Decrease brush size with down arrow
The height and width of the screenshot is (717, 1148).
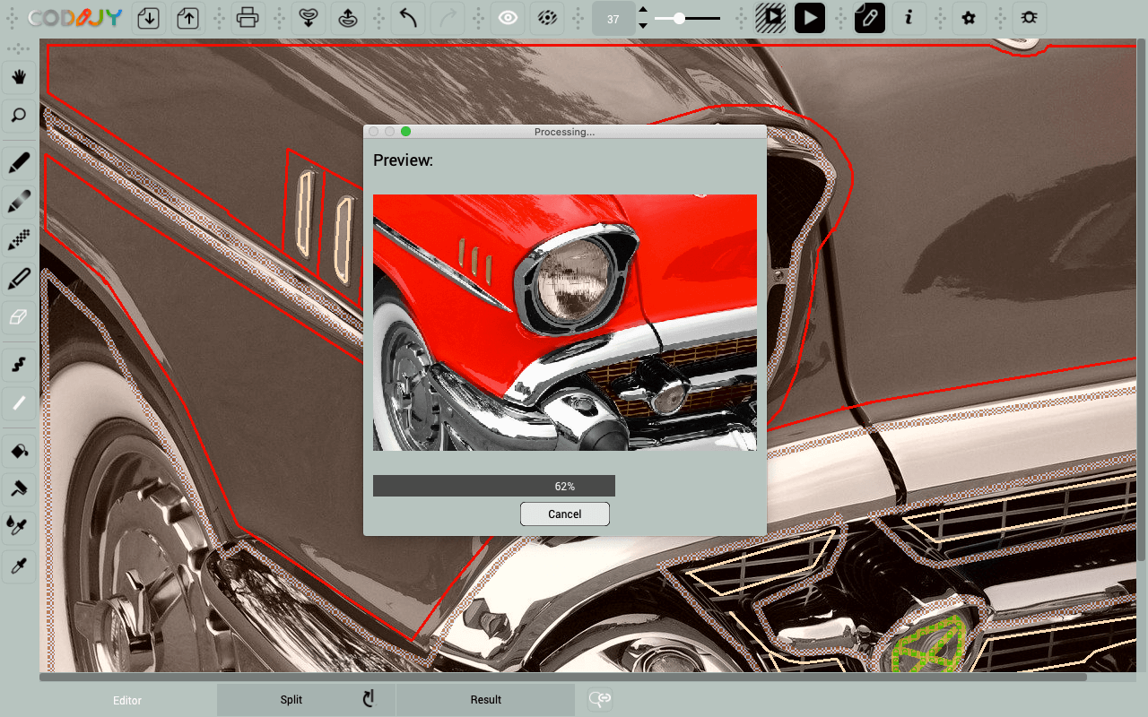tap(643, 26)
